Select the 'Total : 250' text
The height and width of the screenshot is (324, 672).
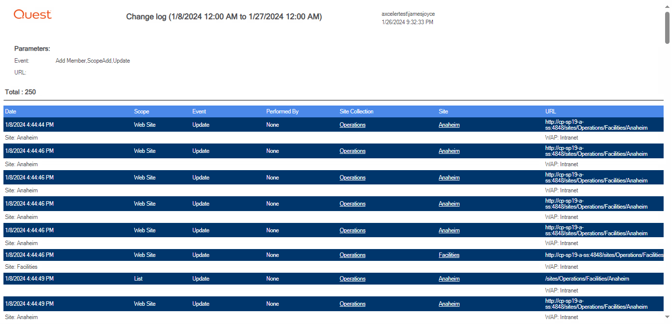[x=20, y=92]
